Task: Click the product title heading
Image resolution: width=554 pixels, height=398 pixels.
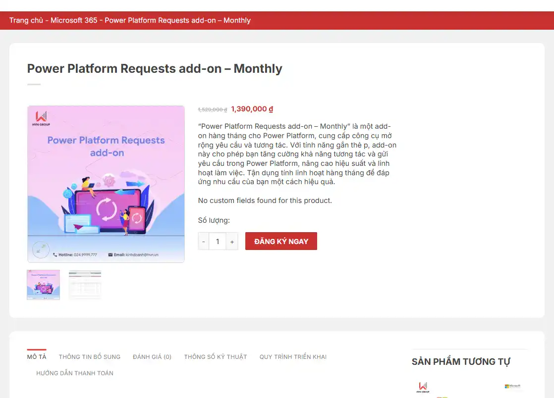Action: pos(155,69)
